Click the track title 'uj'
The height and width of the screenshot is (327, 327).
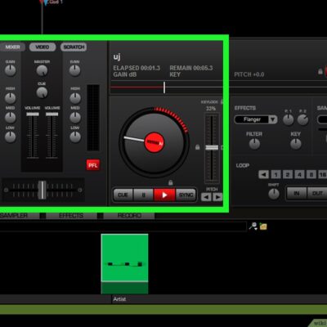(x=117, y=57)
